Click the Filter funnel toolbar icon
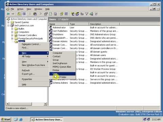The width and height of the screenshot is (163, 122). [87, 14]
